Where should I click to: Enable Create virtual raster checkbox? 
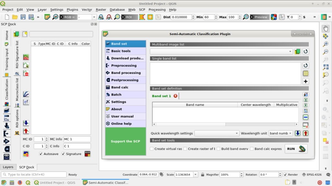coord(152,149)
